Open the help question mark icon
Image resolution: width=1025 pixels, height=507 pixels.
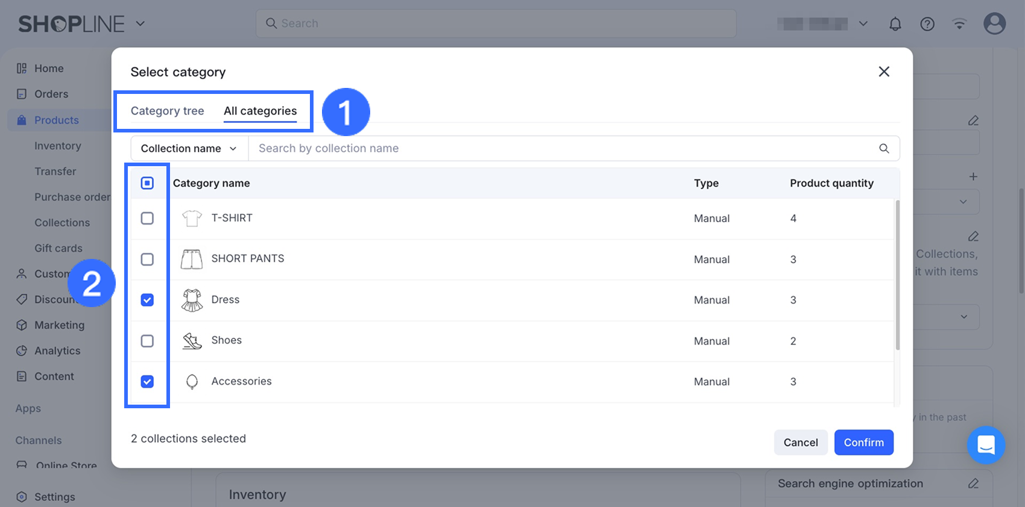(927, 24)
